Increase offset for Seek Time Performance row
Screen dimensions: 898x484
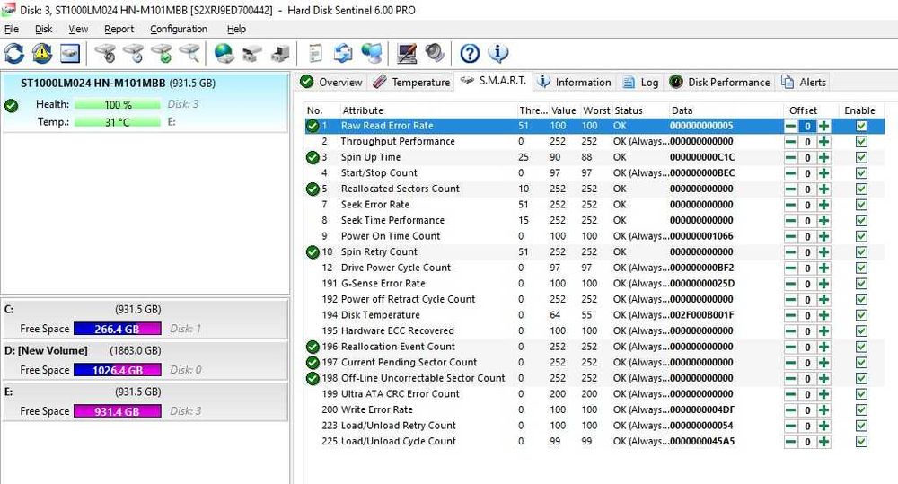coord(823,221)
